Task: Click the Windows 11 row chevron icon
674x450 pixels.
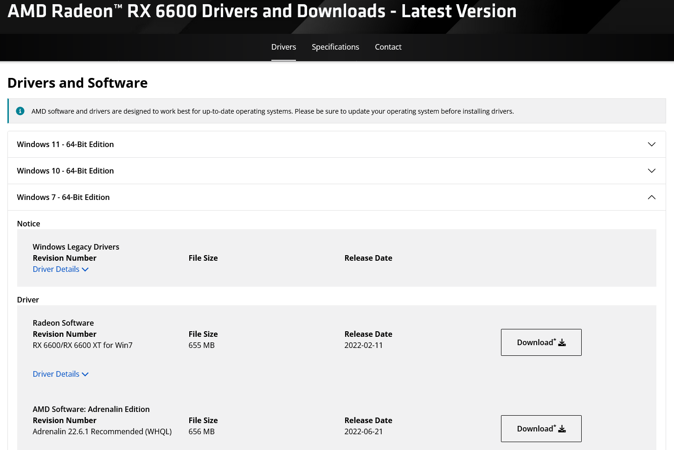Action: click(652, 144)
